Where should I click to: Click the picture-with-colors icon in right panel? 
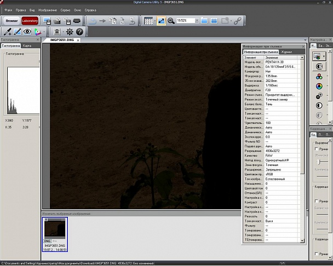pyautogui.click(x=317, y=57)
